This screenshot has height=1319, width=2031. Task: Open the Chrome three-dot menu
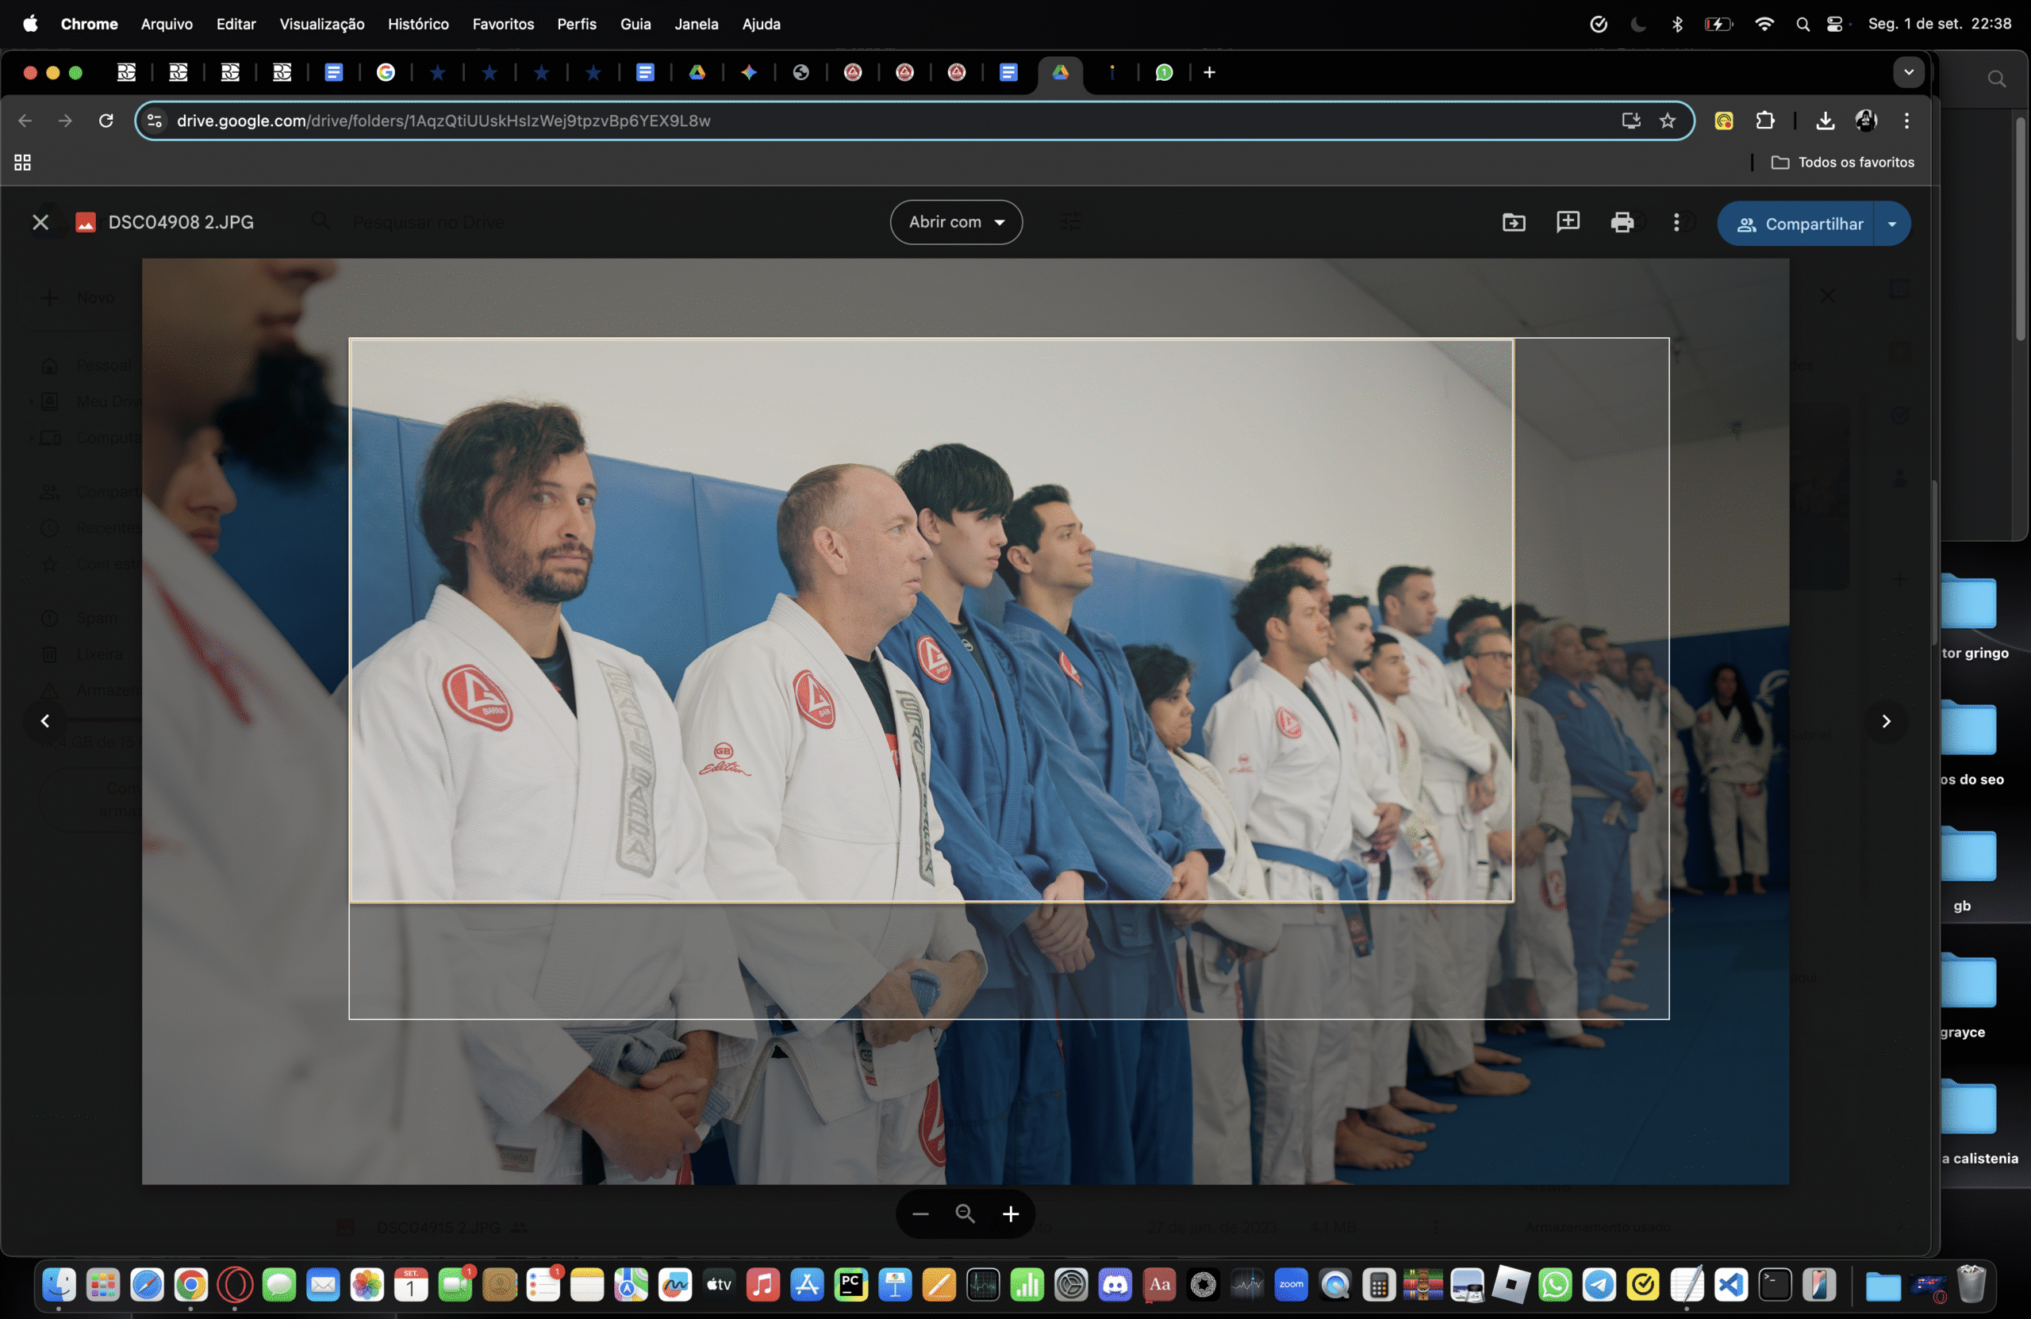pos(1906,121)
